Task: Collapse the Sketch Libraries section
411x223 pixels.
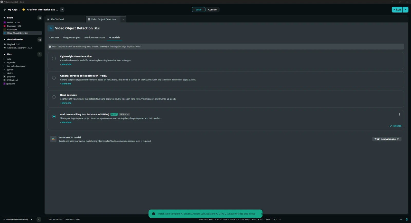Action: [4, 39]
